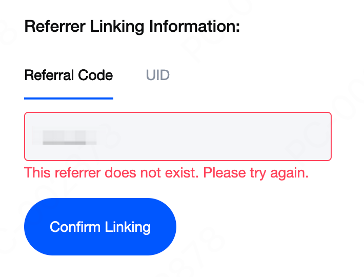The image size is (364, 277).
Task: Click the Referrer Linking Information heading
Action: (132, 27)
